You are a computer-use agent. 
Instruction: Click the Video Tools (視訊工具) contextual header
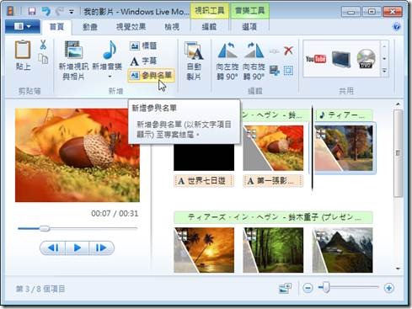[210, 11]
